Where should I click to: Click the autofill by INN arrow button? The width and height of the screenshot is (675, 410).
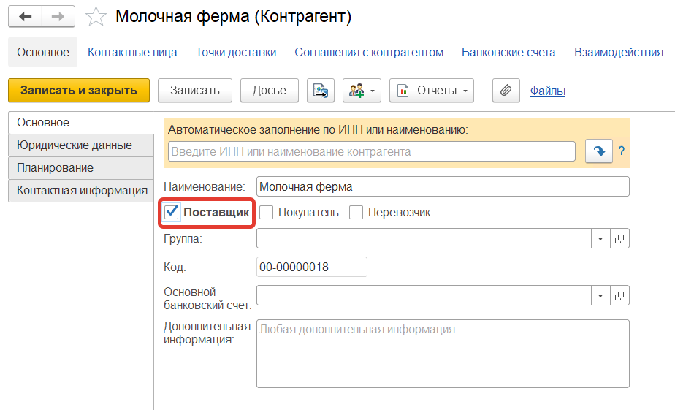[599, 151]
